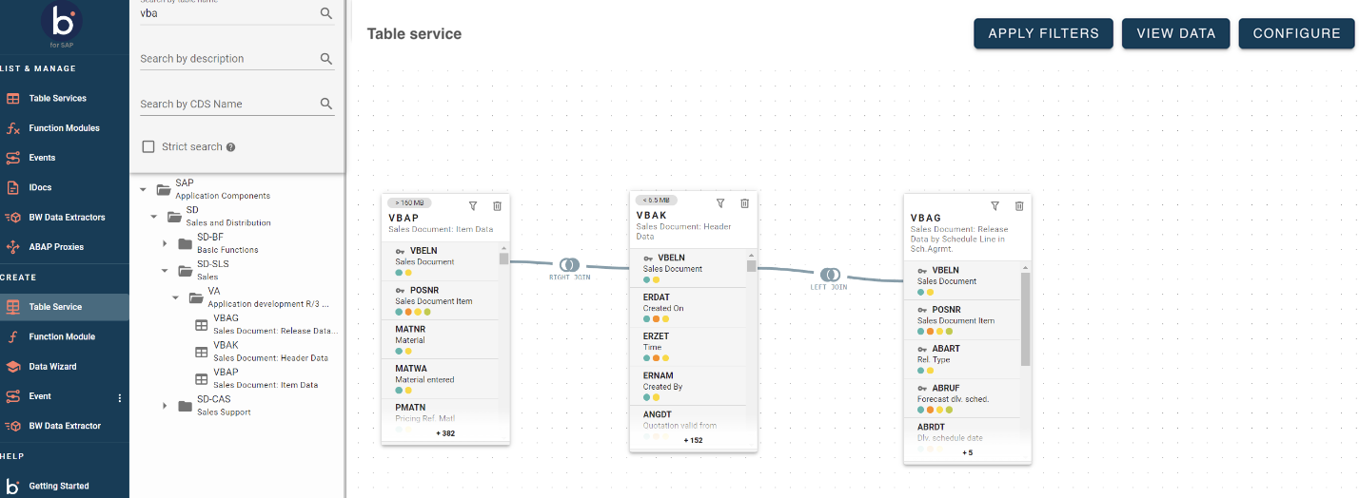Open Function Modules in List & Manage

click(x=64, y=128)
